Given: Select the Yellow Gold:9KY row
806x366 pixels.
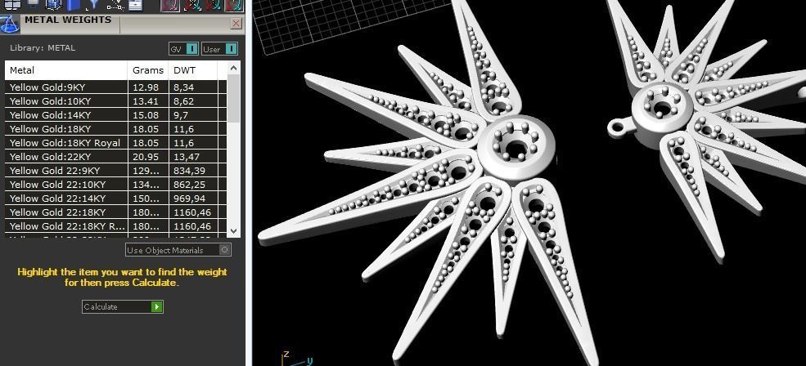Looking at the screenshot, I should coord(115,87).
